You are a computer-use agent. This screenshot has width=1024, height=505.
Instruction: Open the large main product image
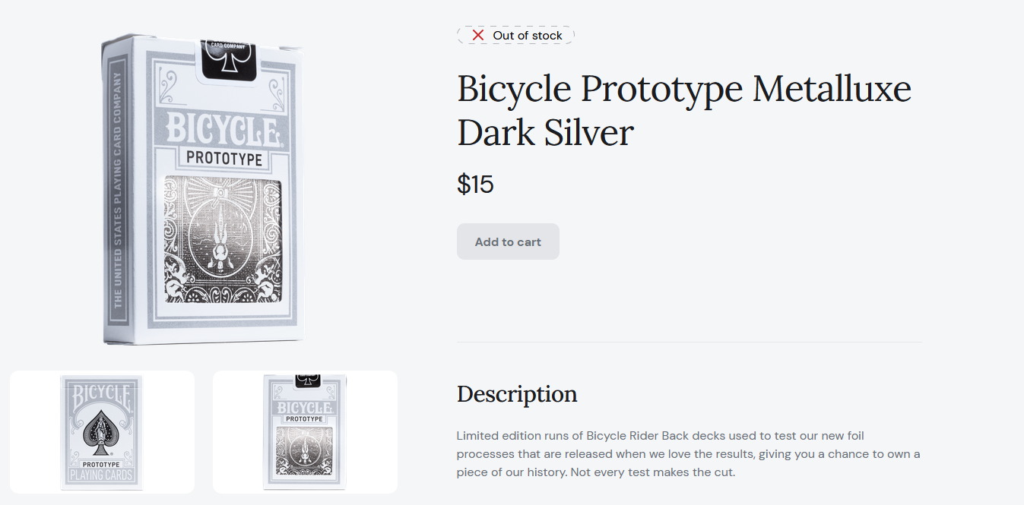pyautogui.click(x=203, y=189)
